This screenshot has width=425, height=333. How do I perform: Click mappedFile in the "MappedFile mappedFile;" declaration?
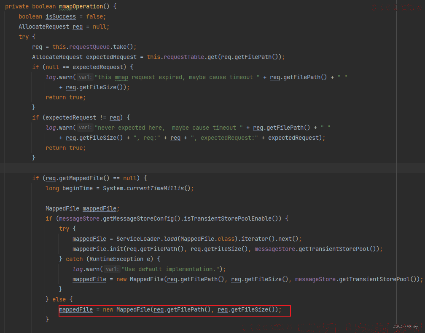pyautogui.click(x=100, y=208)
